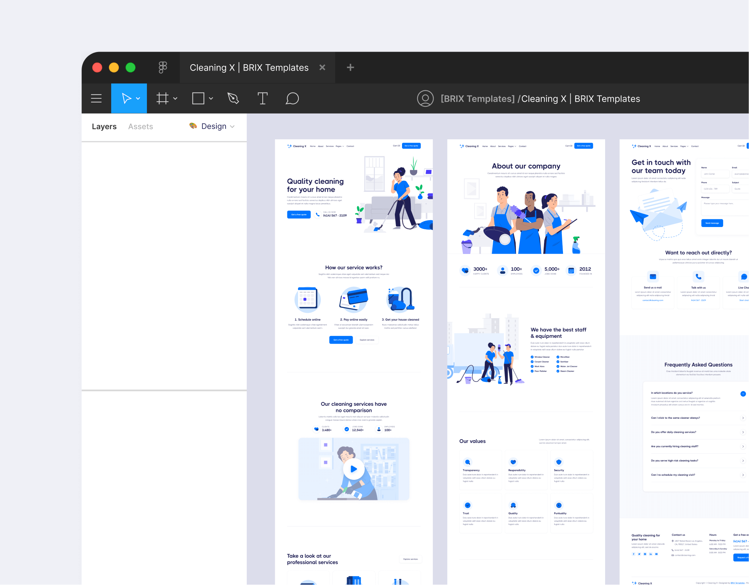Click the 'Get a free quote' hero button
Screen dimensions: 749x585
[299, 214]
